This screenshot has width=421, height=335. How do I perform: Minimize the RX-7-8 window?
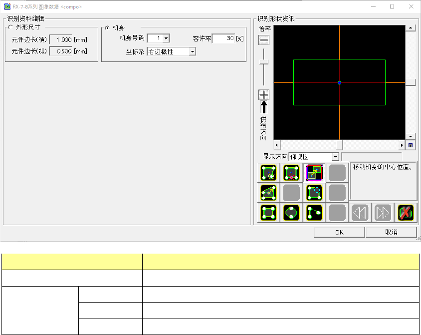373,6
